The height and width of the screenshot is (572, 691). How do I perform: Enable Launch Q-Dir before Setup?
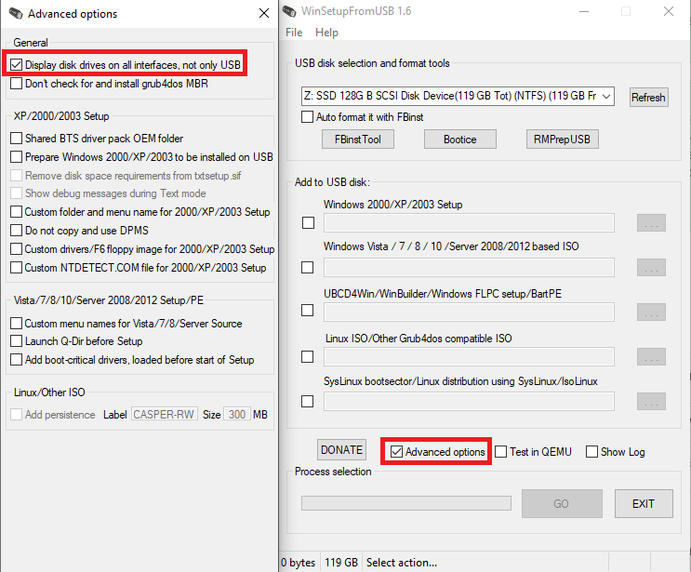click(17, 341)
